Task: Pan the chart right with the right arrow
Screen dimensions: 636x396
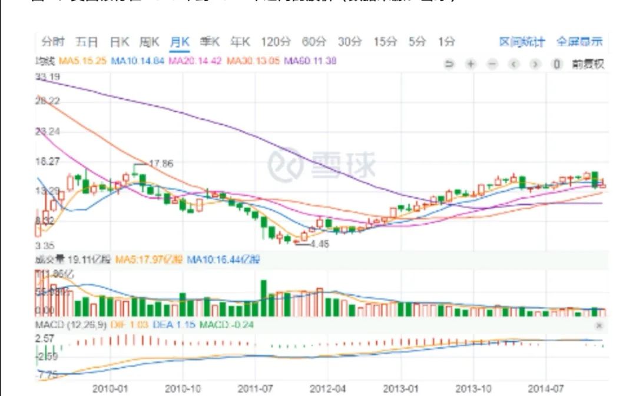Action: pyautogui.click(x=535, y=64)
